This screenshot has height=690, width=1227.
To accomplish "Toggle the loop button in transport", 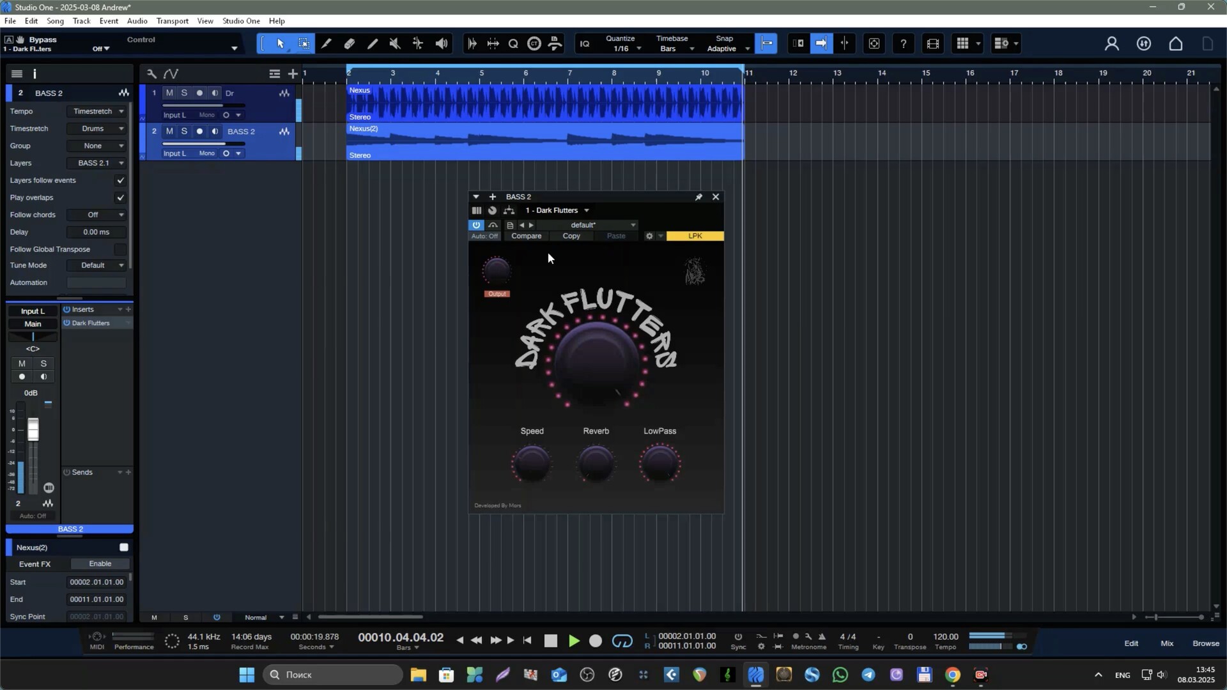I will pyautogui.click(x=622, y=641).
